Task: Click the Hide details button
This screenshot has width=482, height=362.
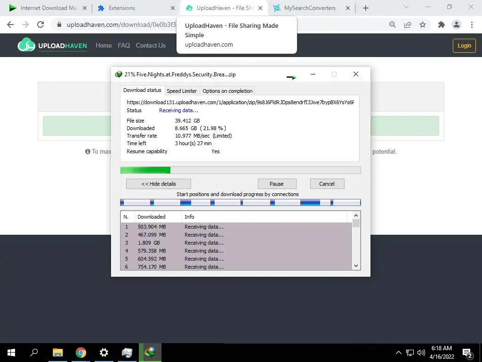Action: [159, 184]
